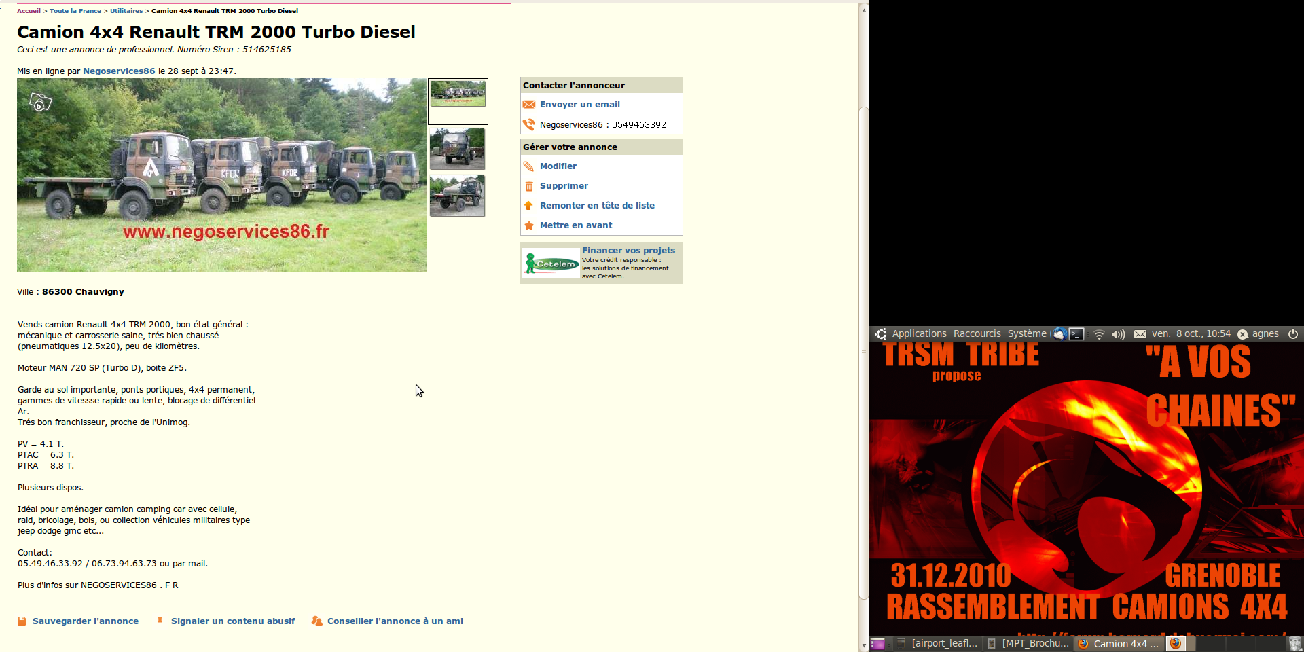Open the volume control speaker icon
1304x652 pixels.
[x=1118, y=334]
